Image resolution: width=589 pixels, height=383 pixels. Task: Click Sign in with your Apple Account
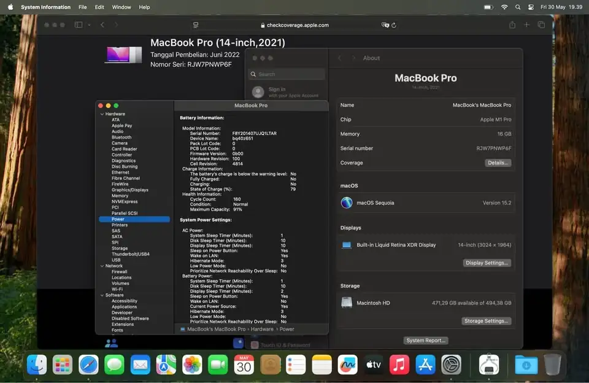287,92
